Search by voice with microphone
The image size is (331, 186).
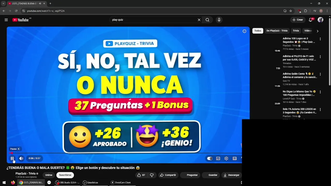(x=219, y=20)
